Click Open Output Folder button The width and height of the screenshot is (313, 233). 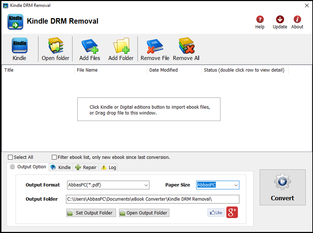pyautogui.click(x=144, y=213)
